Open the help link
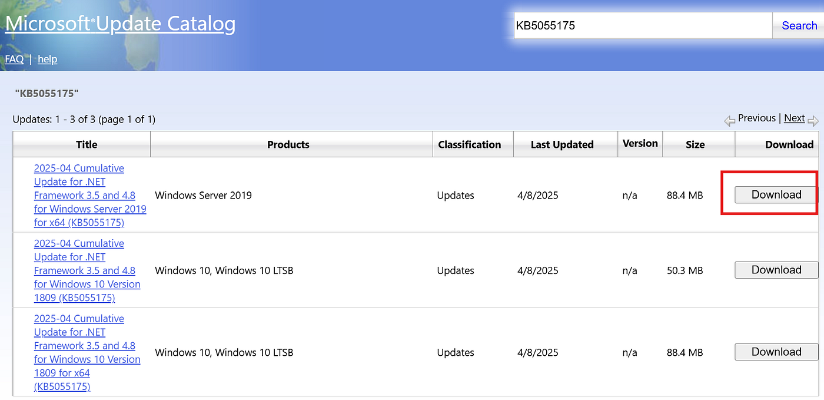Screen dimensions: 824x400 pyautogui.click(x=48, y=59)
